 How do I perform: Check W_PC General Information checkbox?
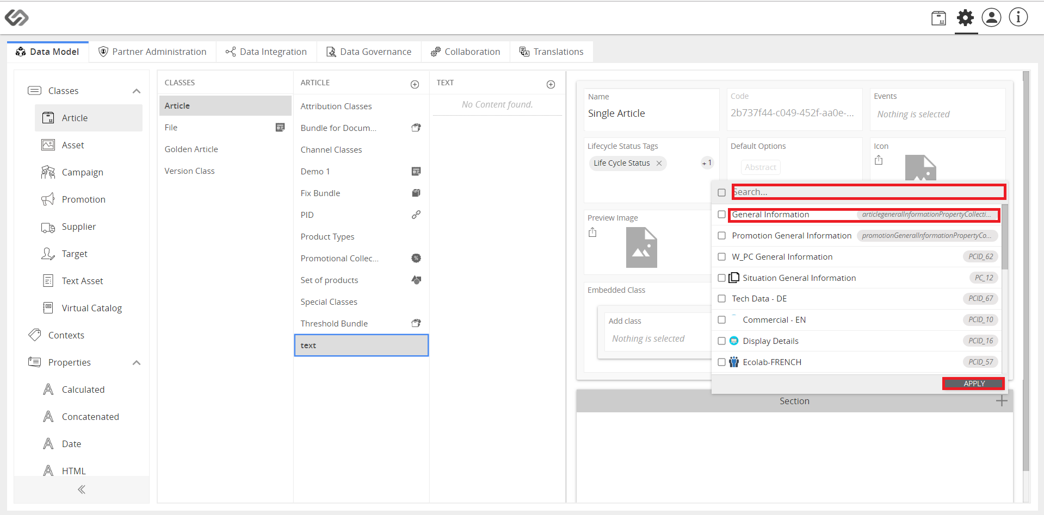point(721,257)
